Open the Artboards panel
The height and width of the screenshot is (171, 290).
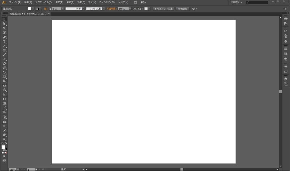286,84
